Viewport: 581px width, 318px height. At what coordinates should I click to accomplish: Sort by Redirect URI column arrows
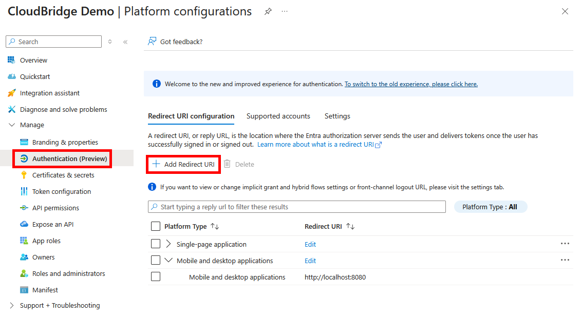point(350,226)
